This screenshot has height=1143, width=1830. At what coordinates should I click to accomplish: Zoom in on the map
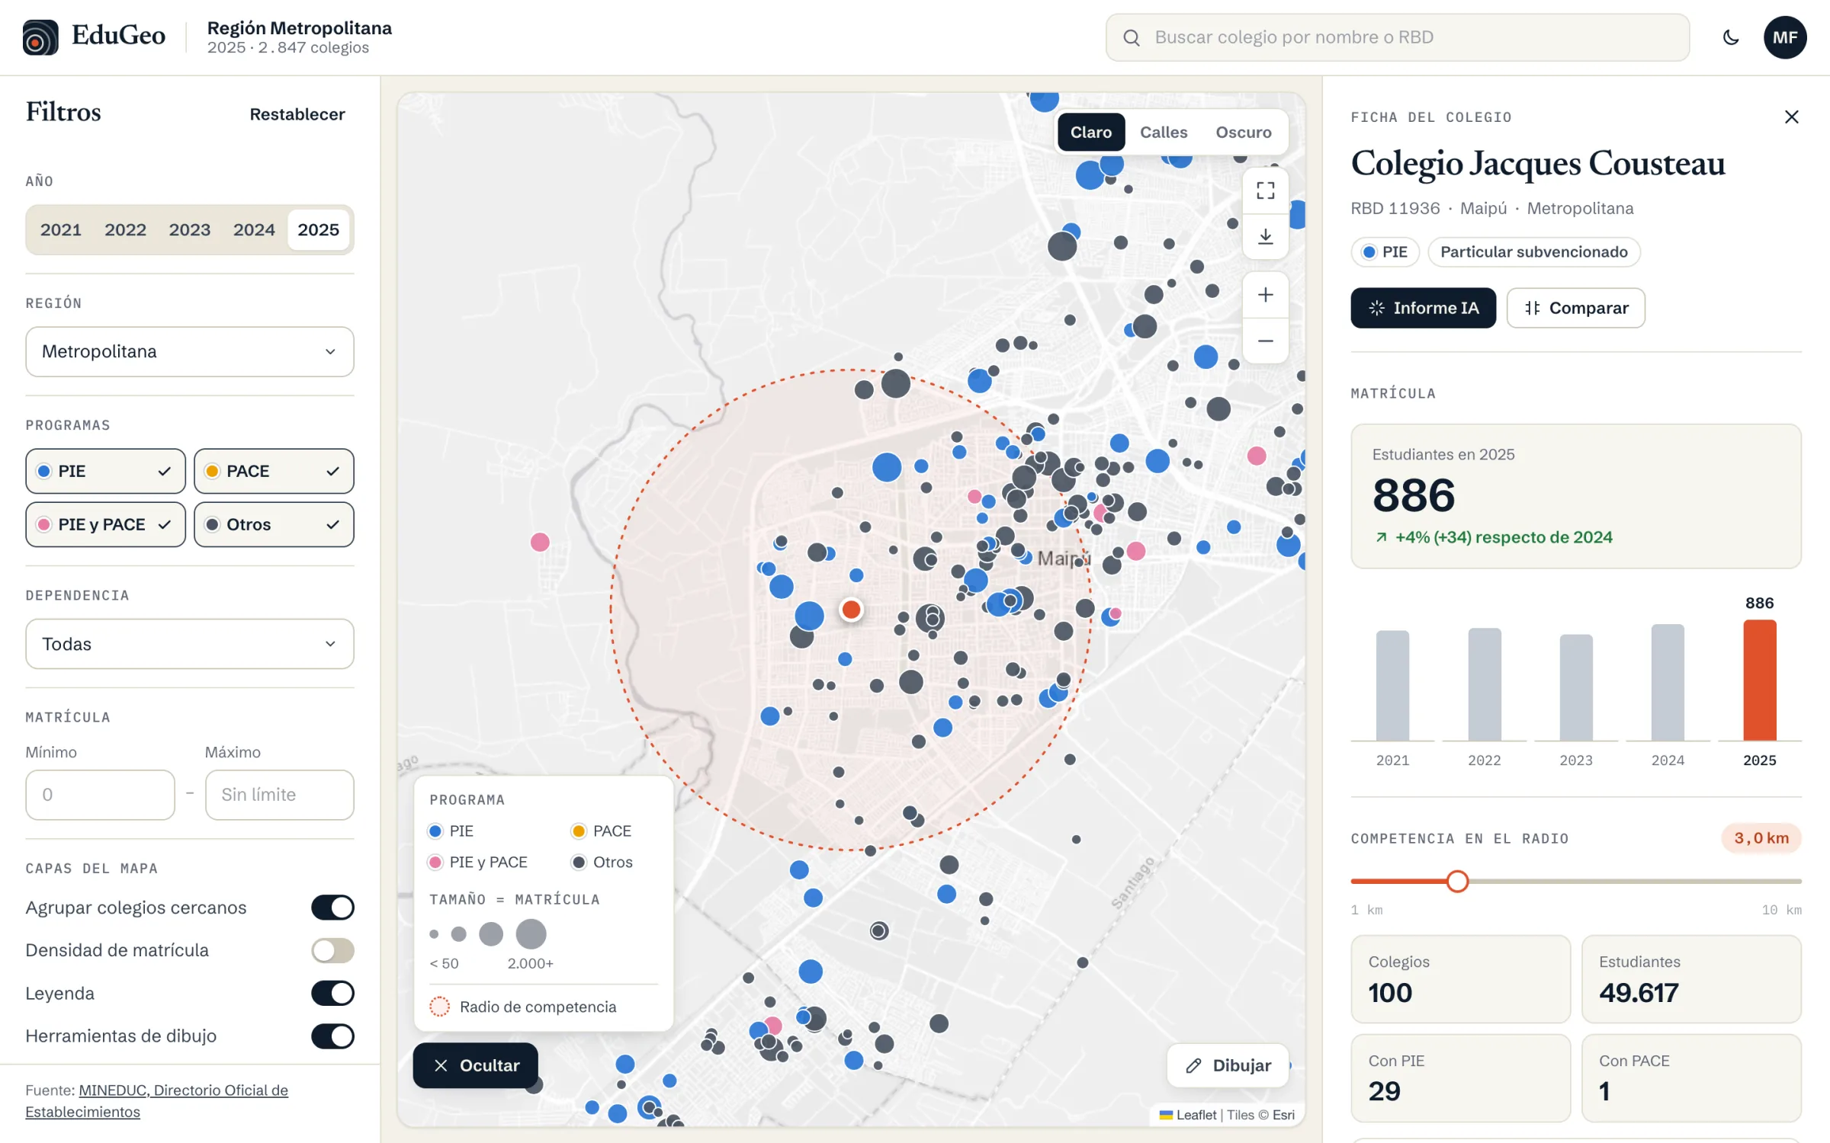pos(1266,295)
